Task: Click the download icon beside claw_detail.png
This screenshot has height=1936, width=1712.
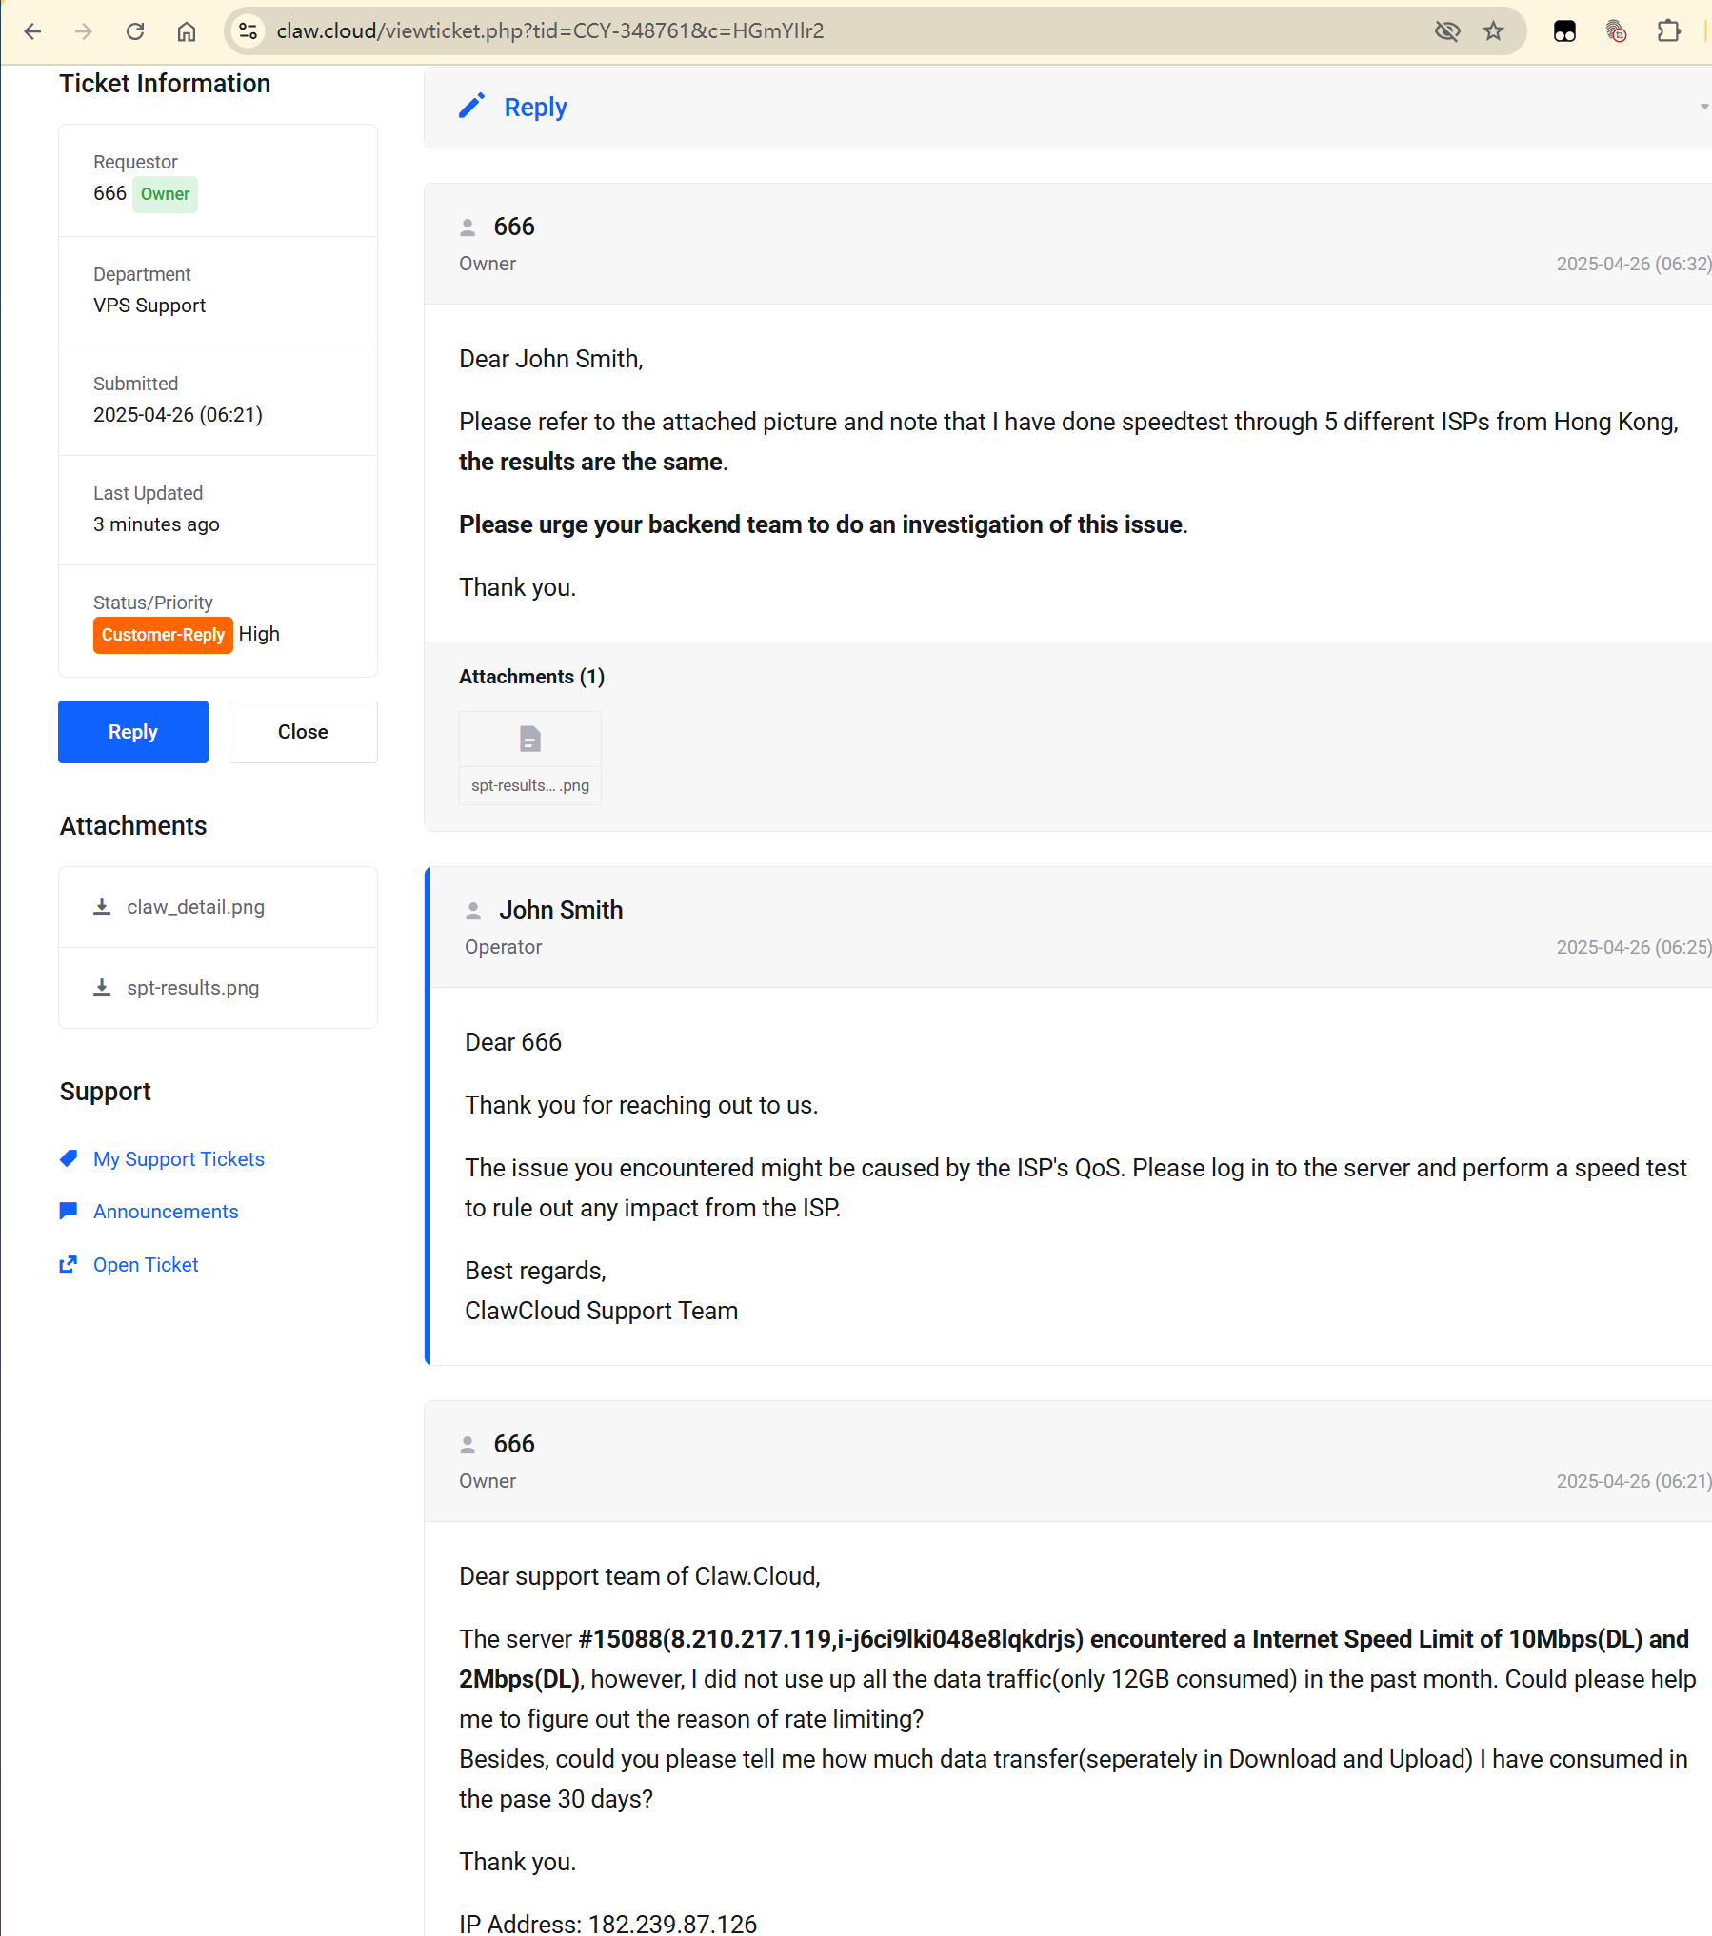Action: 102,906
